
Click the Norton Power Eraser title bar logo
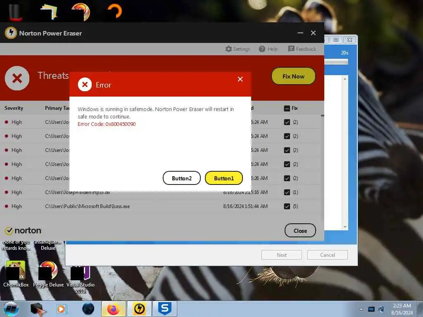11,33
